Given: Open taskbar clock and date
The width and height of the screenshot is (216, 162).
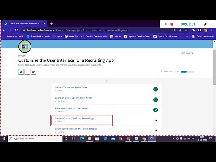Looking at the screenshot, I should click(x=202, y=139).
